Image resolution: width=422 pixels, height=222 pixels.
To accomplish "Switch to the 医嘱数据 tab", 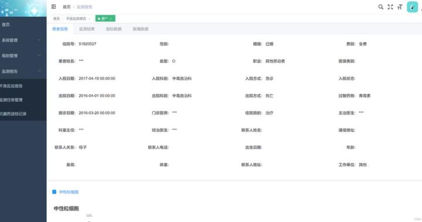I will [141, 29].
